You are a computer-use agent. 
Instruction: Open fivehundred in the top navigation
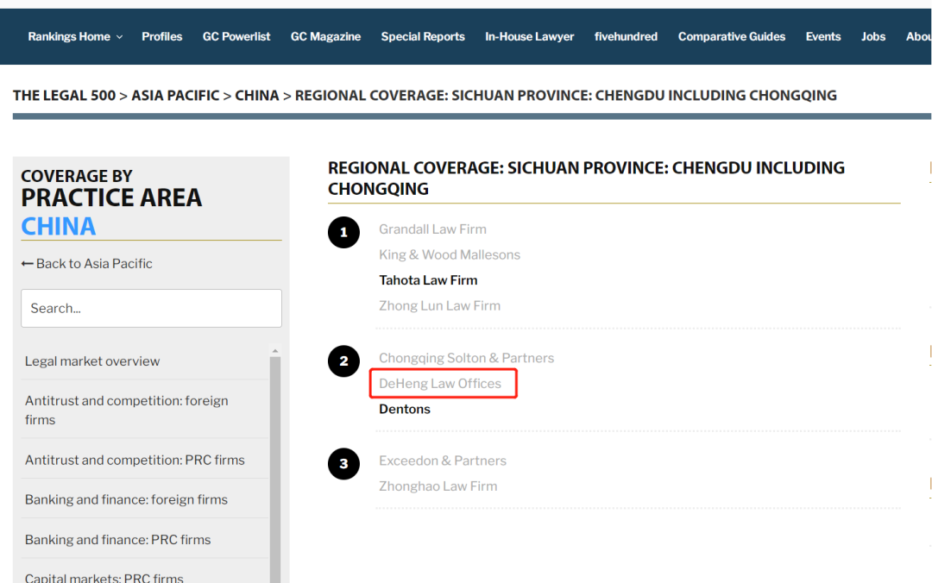click(x=626, y=37)
